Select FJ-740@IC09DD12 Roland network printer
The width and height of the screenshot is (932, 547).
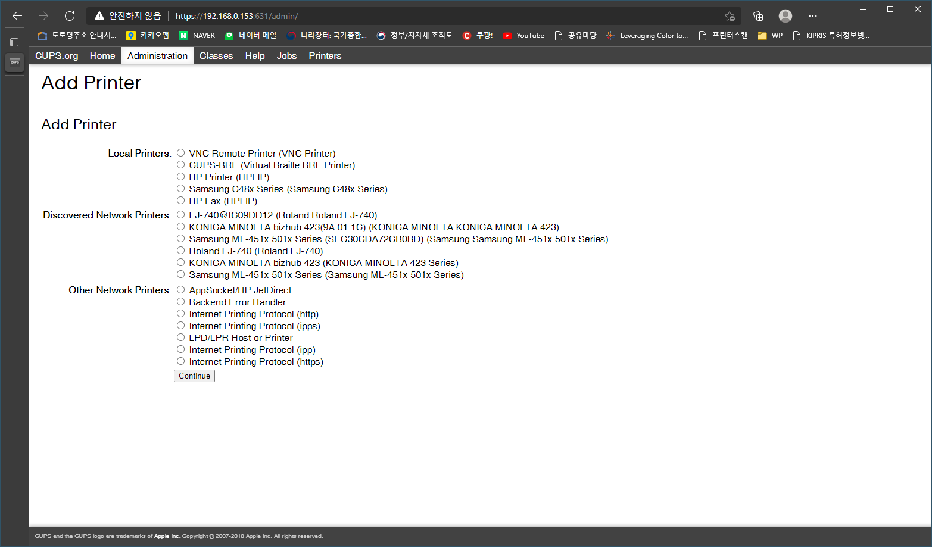click(x=180, y=215)
